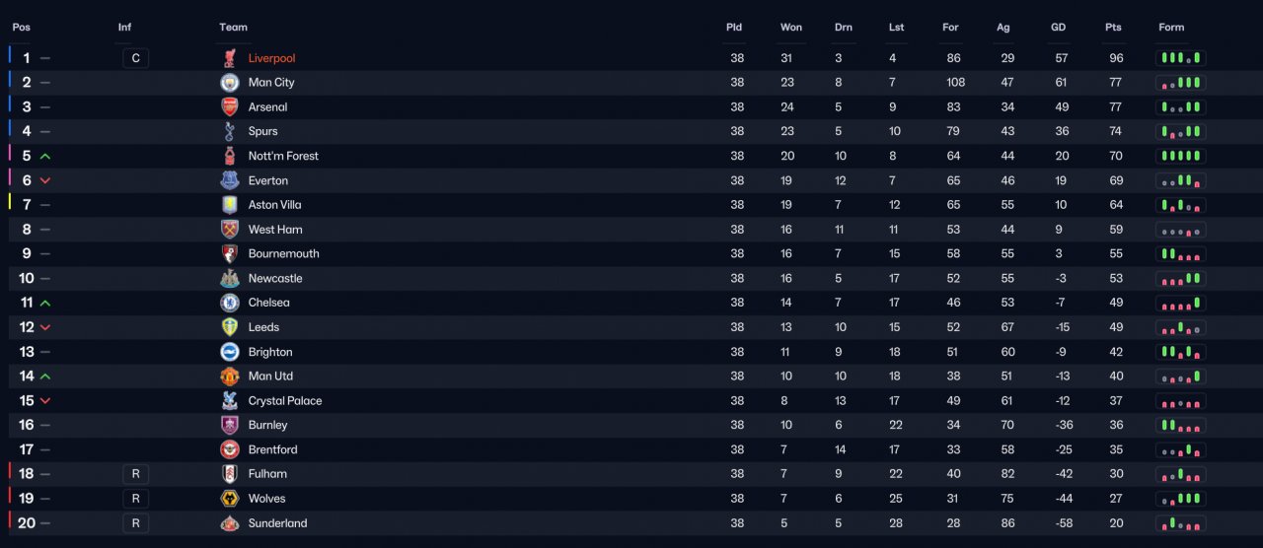Click the Man Utd crest icon
Viewport: 1263px width, 548px height.
(x=230, y=377)
